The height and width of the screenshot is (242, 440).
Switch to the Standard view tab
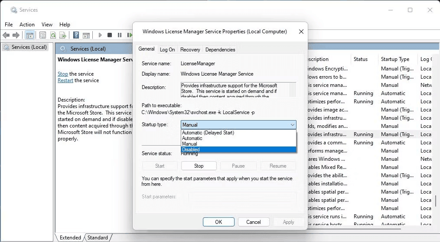click(98, 237)
